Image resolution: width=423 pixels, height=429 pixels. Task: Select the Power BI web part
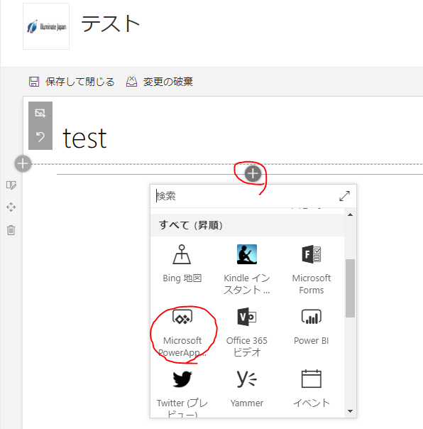pos(311,327)
